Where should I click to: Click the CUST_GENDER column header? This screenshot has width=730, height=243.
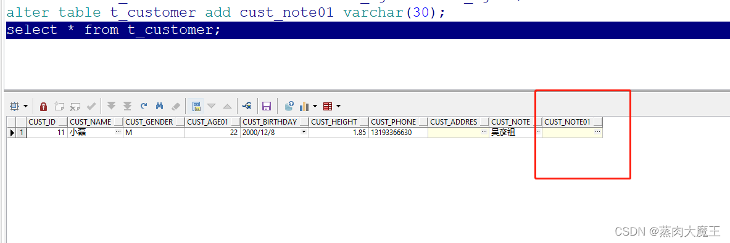(x=154, y=122)
